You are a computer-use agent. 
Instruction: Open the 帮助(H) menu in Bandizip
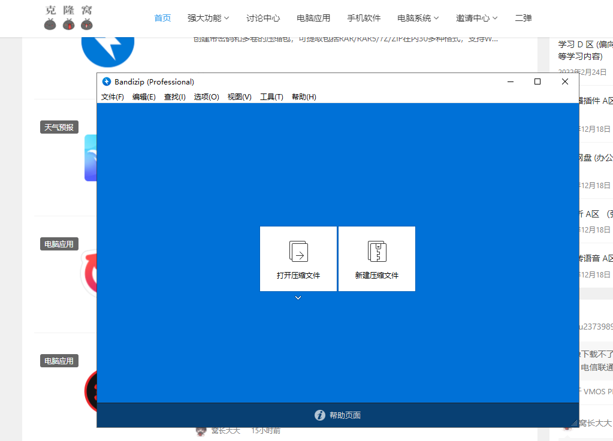click(304, 97)
